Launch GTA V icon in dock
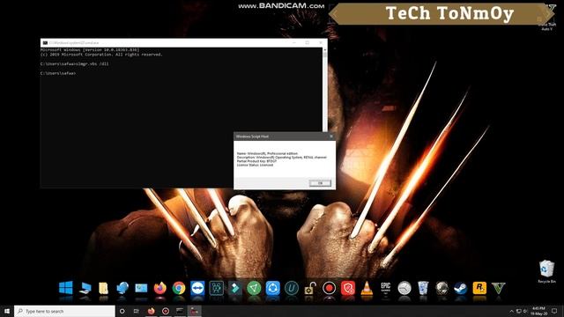The width and height of the screenshot is (564, 317). coord(498,288)
